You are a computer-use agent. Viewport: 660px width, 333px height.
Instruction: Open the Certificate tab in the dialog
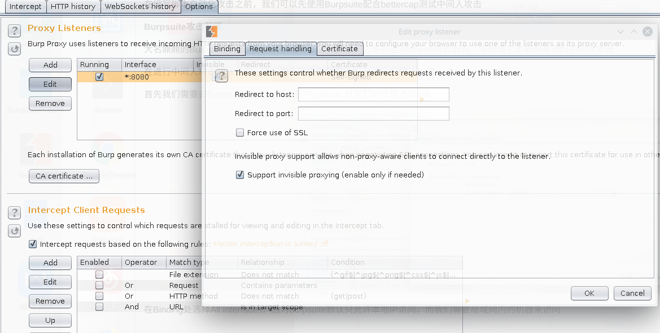point(339,48)
